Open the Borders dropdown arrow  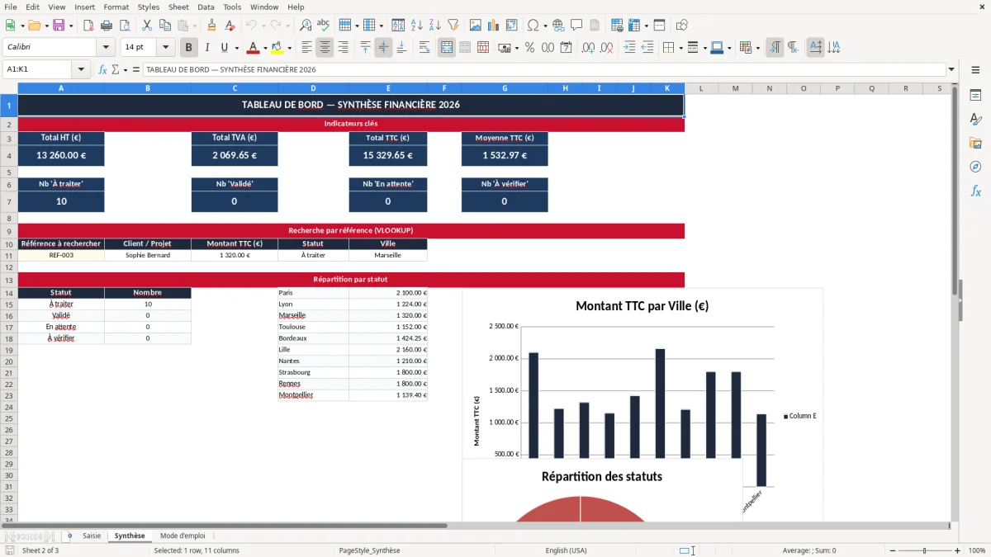pyautogui.click(x=682, y=48)
